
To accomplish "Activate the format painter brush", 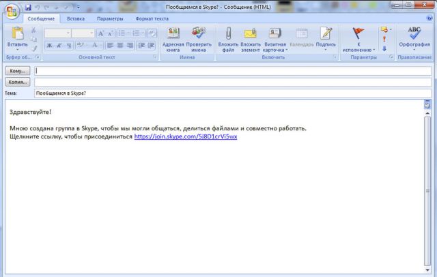I will pos(33,48).
